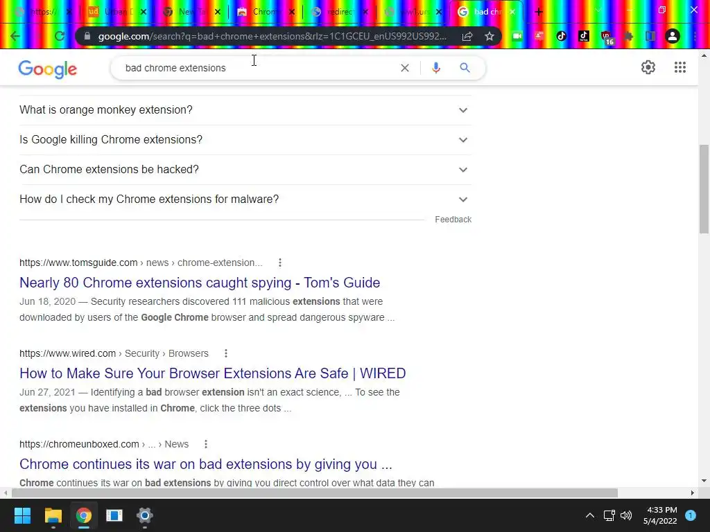
Task: Open "Nearly 80 Chrome extensions caught spying" result
Action: (200, 283)
